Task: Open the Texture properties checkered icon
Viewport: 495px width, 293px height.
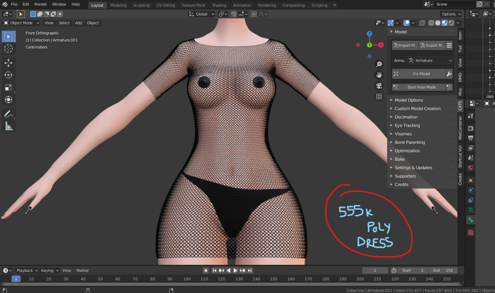Action: click(471, 233)
